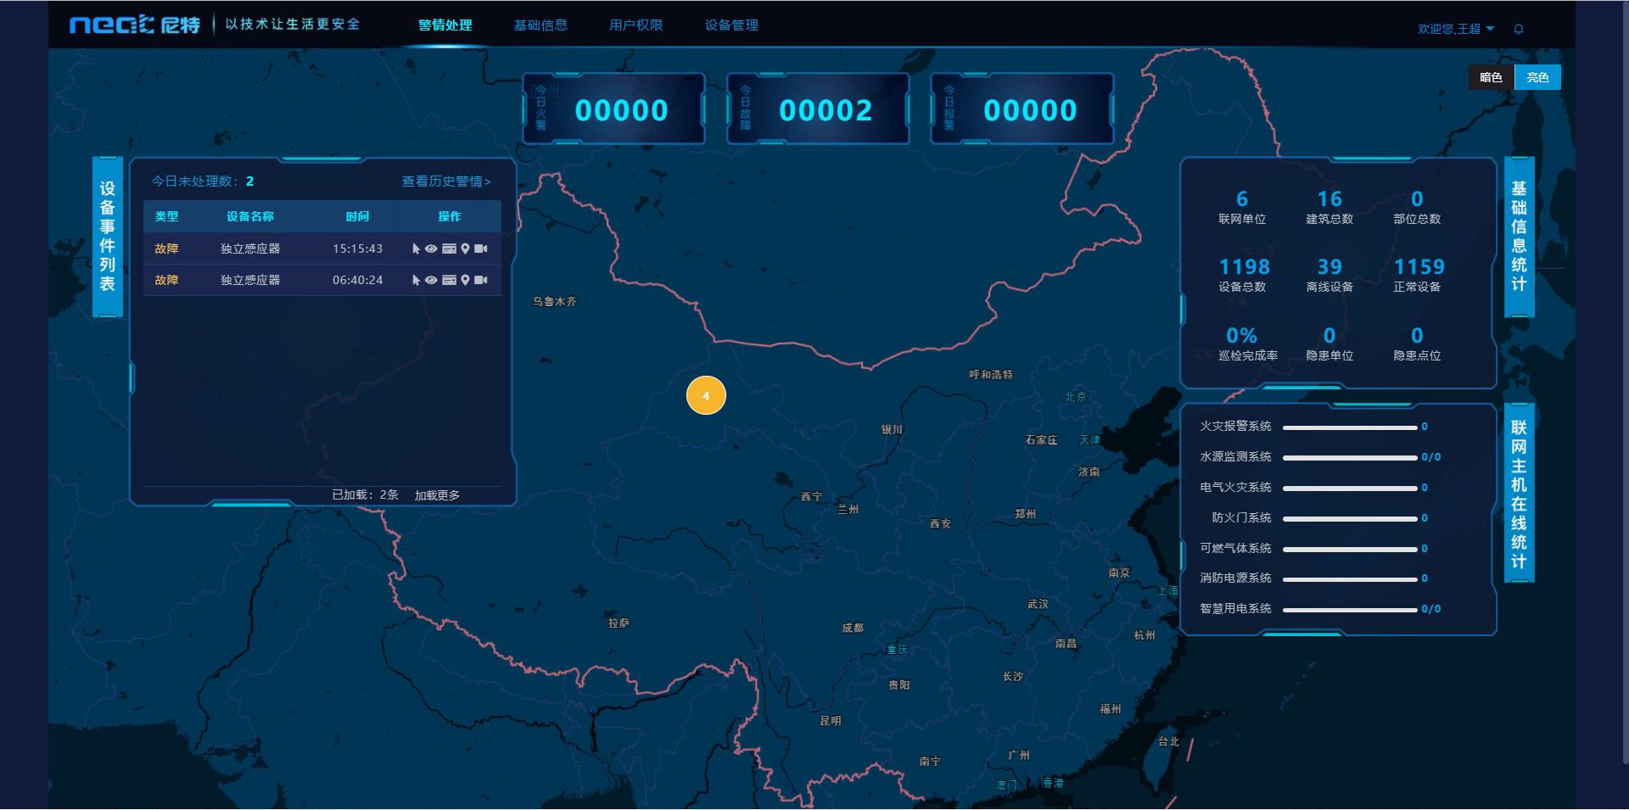
Task: Open the 基础信息 menu tab
Action: click(x=540, y=25)
